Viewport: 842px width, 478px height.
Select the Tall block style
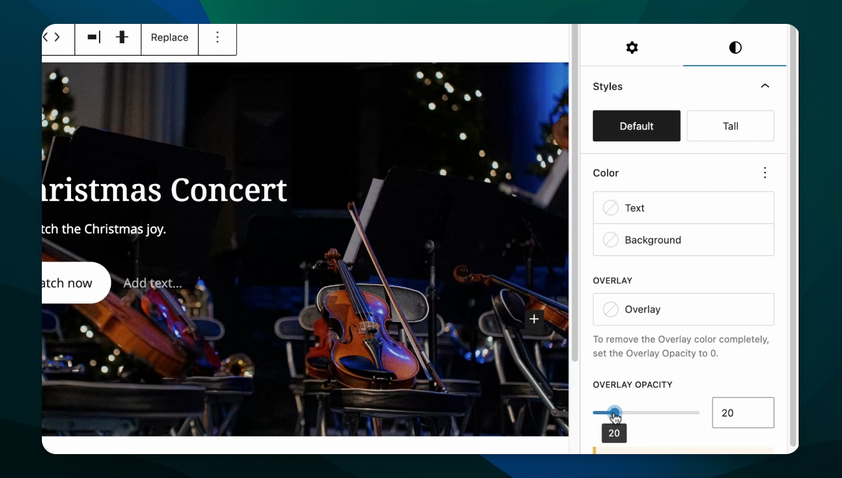click(x=730, y=126)
